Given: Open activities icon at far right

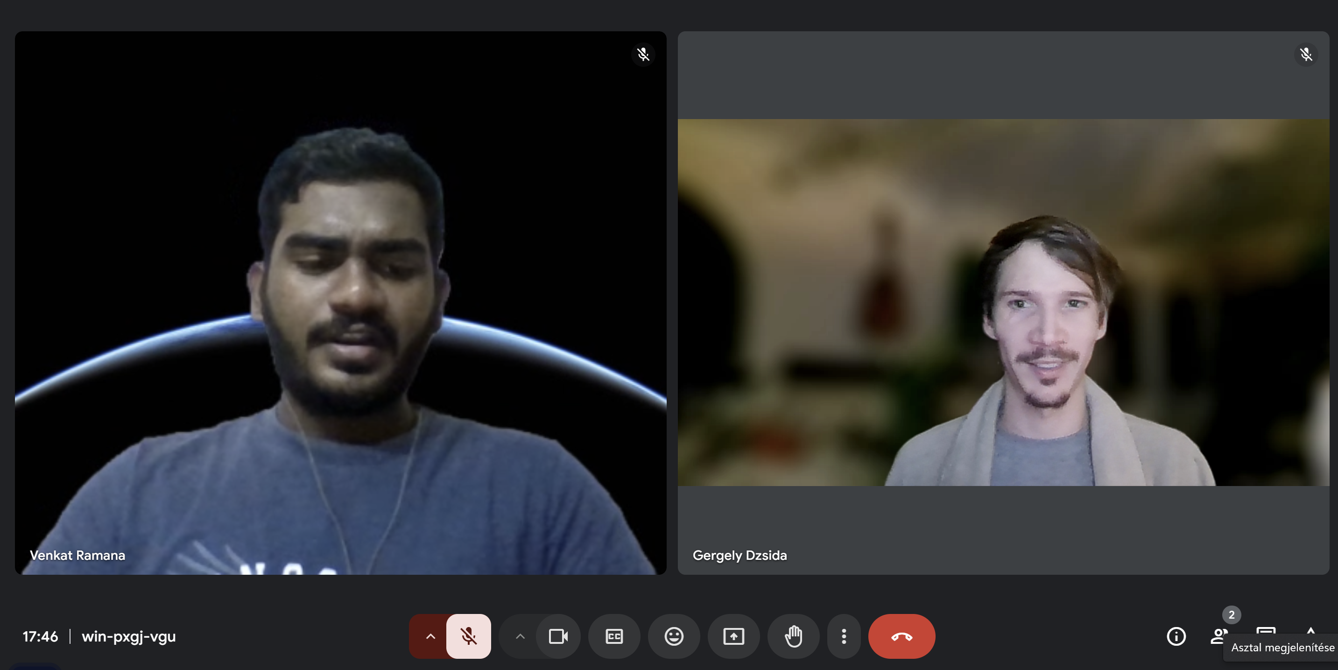Looking at the screenshot, I should [1310, 630].
